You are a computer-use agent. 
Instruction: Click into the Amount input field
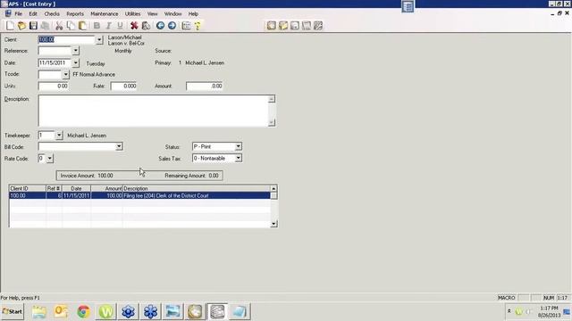[205, 86]
